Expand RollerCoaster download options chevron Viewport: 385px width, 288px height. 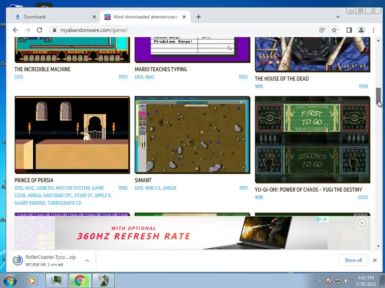87,261
